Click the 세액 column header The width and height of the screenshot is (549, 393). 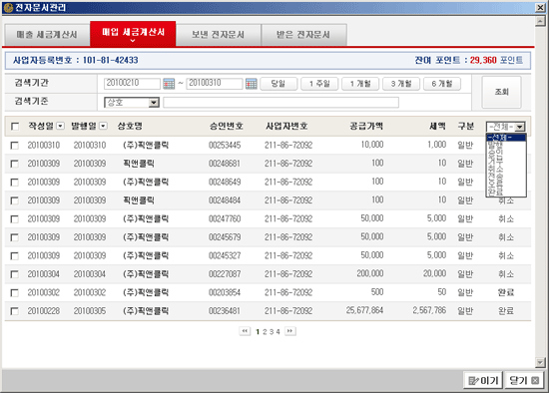(437, 126)
